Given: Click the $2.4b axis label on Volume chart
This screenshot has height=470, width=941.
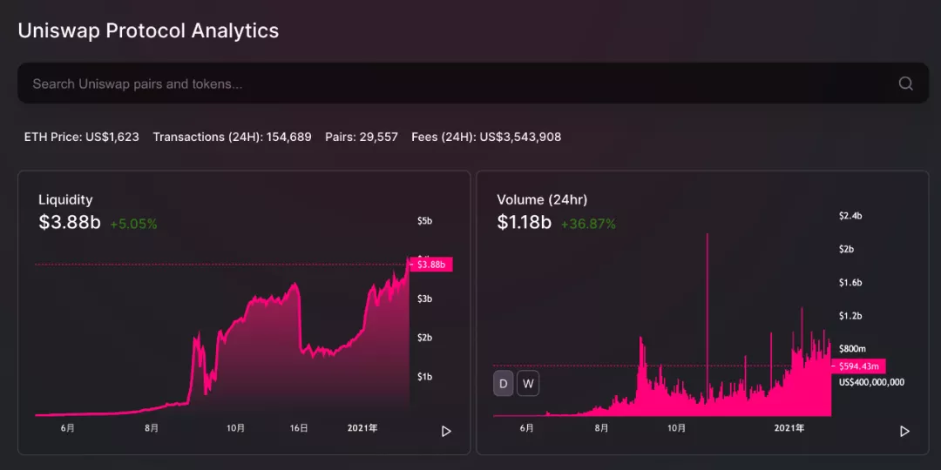Looking at the screenshot, I should click(x=850, y=216).
